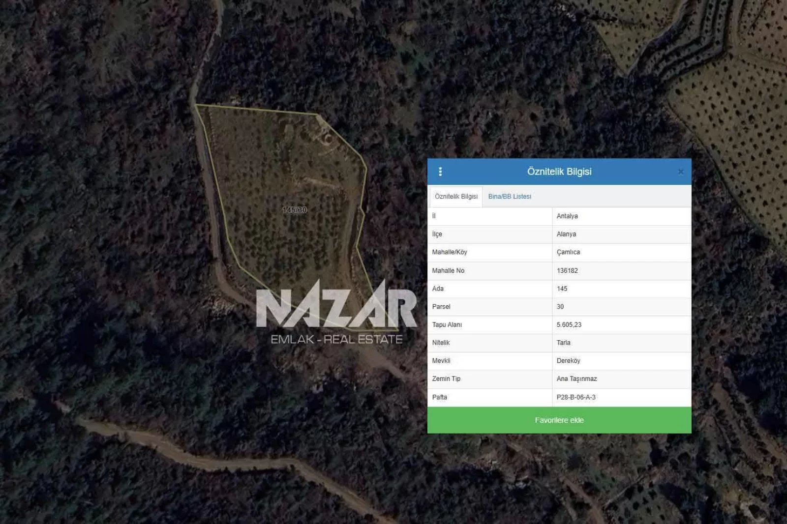Screen dimensions: 787x524
Task: Click the Favorilere ekle button
Action: tap(559, 420)
